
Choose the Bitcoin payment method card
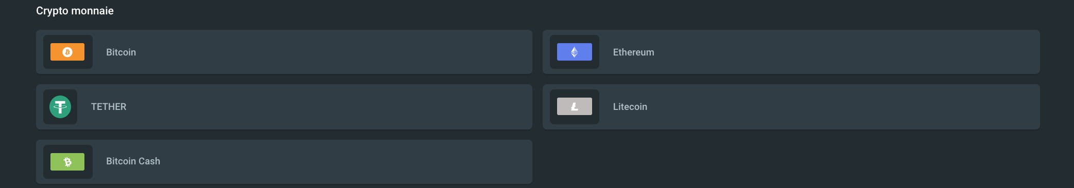284,52
